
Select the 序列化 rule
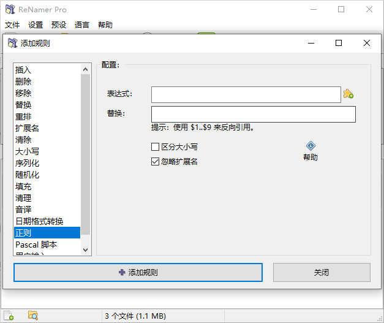[x=47, y=163]
